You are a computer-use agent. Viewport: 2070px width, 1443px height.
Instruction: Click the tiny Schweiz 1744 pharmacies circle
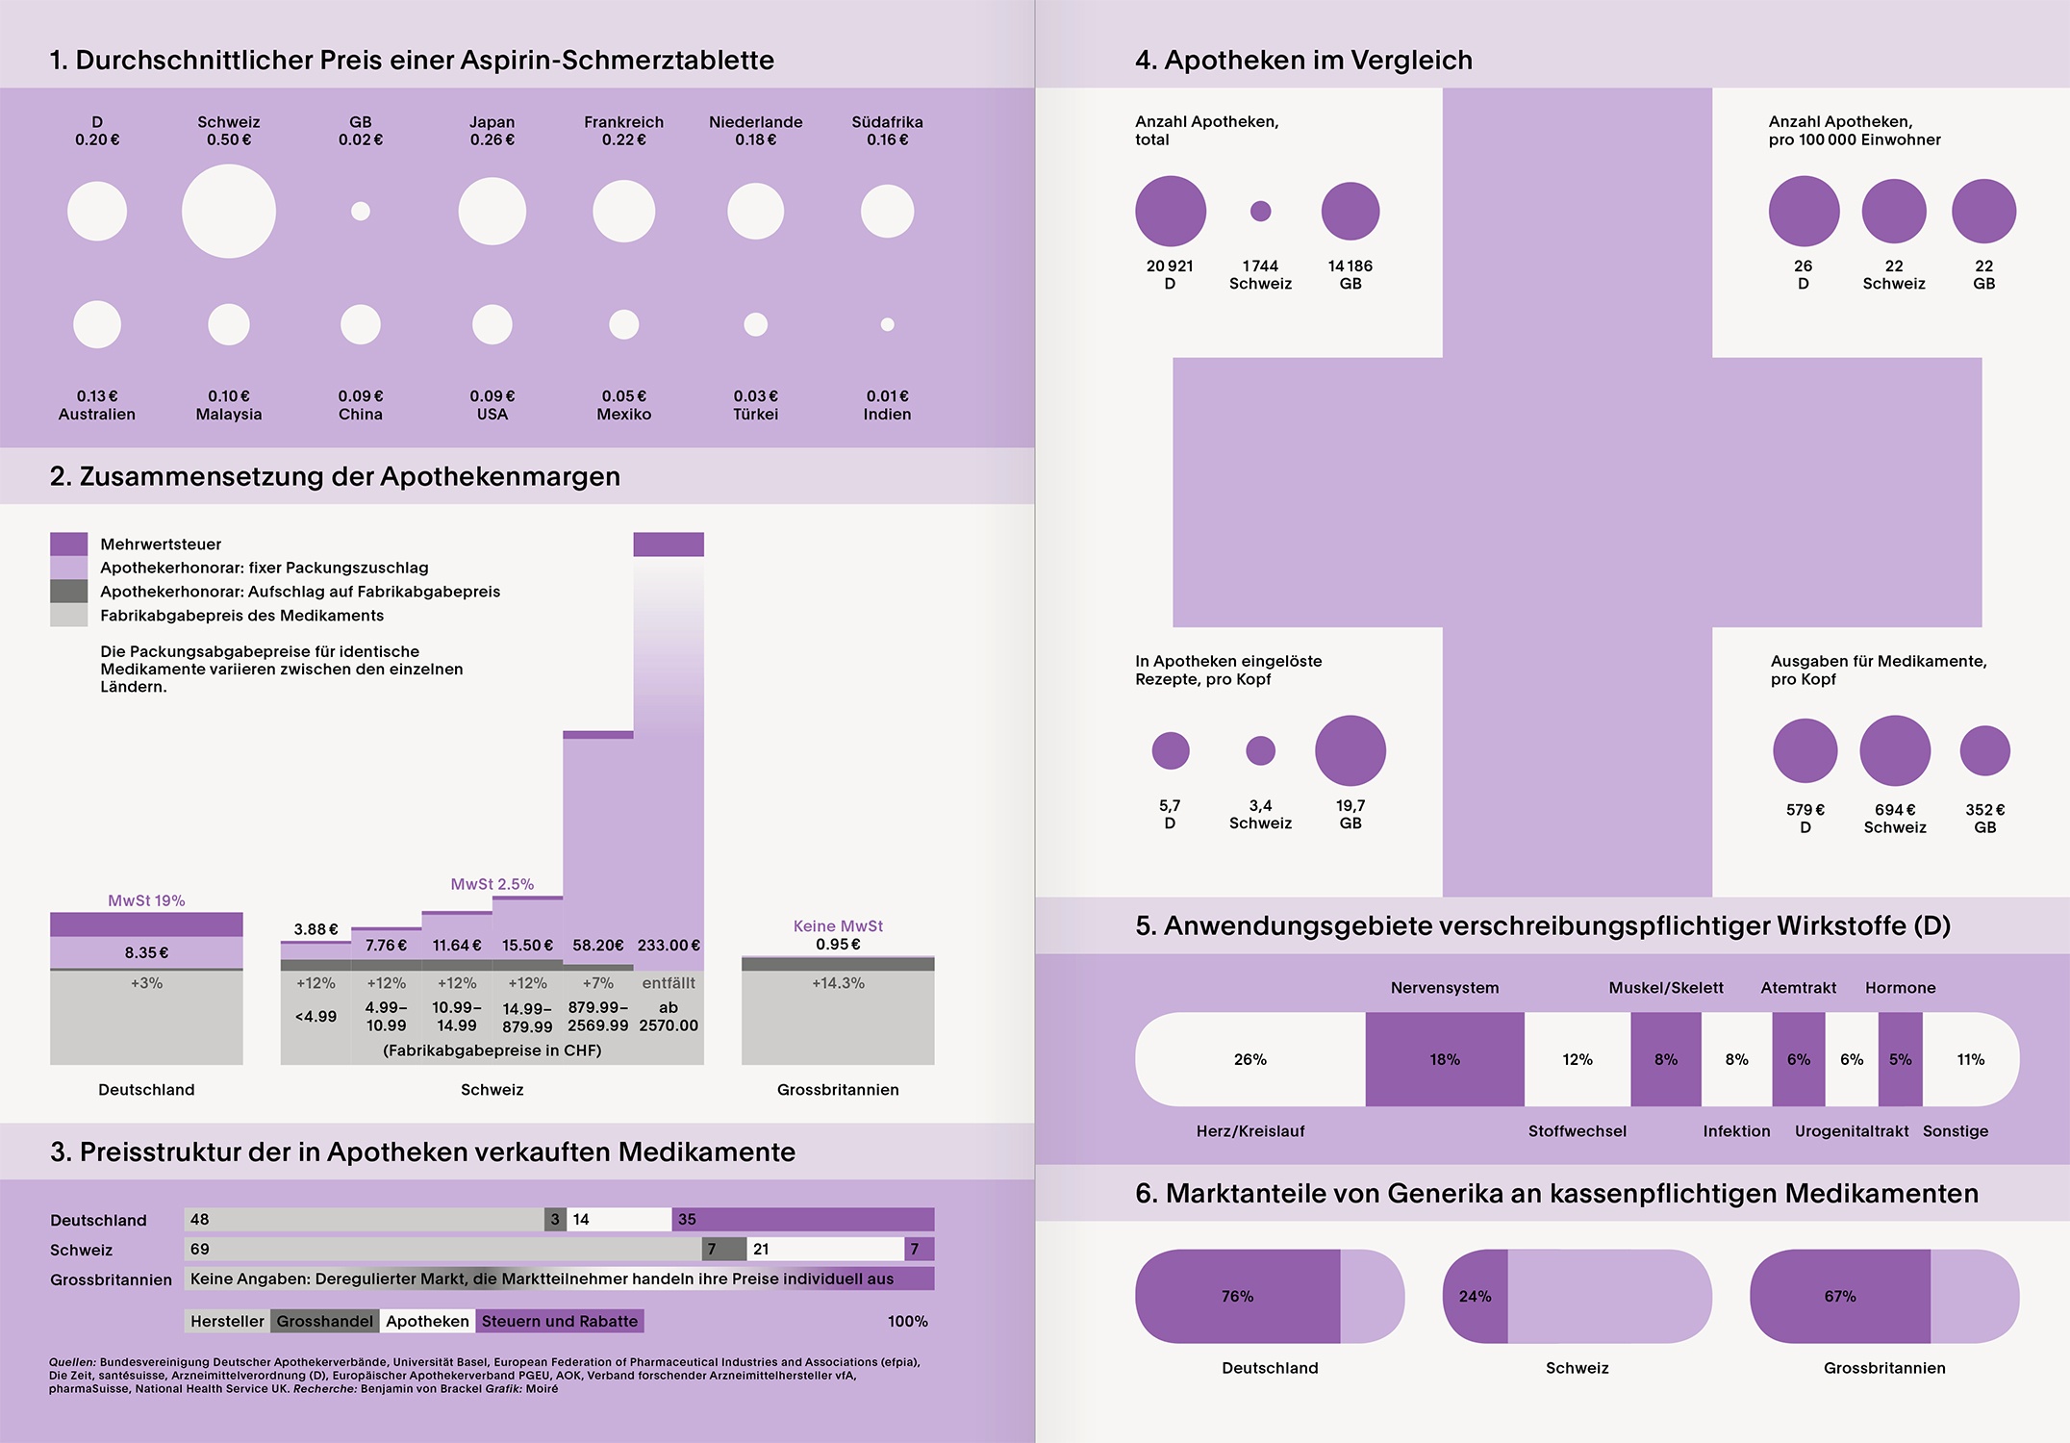(1260, 211)
